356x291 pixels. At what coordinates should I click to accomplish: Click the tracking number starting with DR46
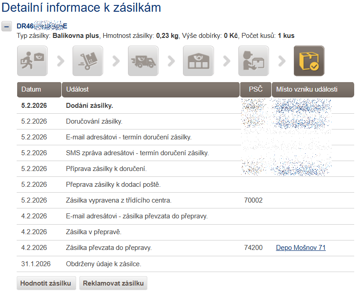41,26
